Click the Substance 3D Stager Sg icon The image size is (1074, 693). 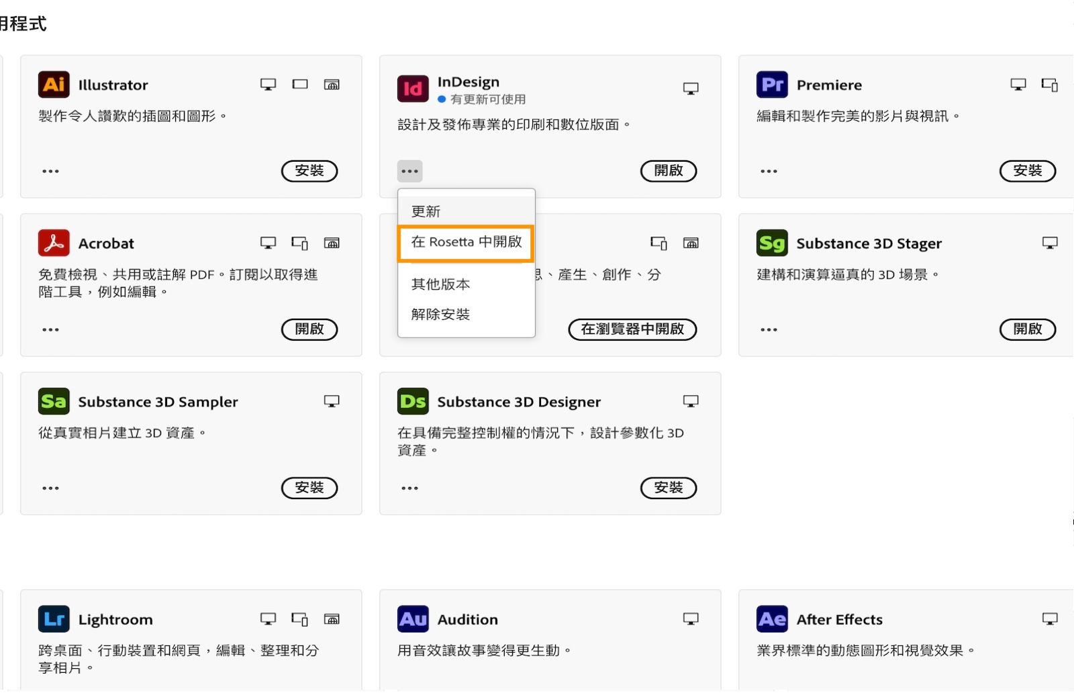pos(772,243)
